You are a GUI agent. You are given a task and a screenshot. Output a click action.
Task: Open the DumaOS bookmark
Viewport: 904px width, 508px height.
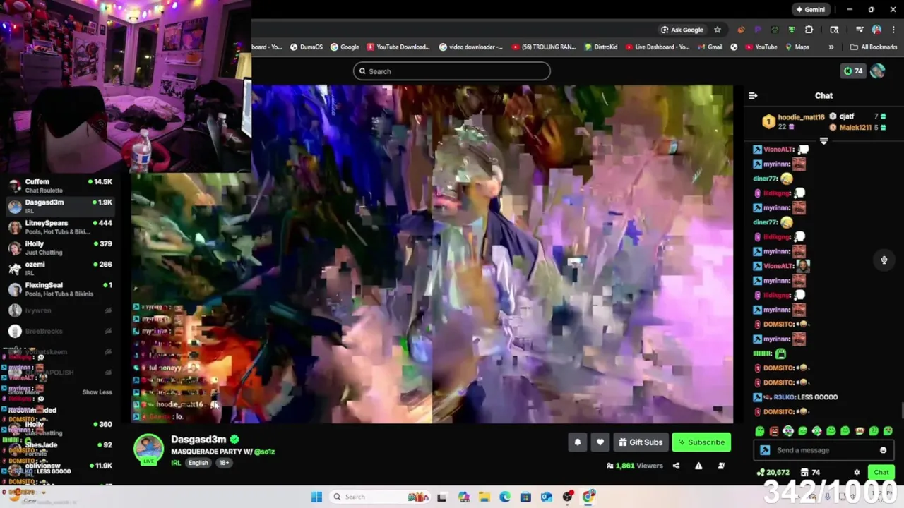(307, 47)
